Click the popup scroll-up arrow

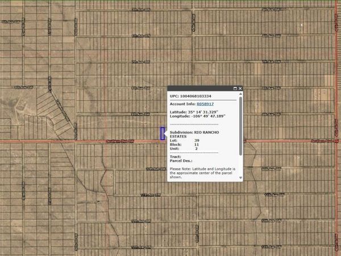240,94
